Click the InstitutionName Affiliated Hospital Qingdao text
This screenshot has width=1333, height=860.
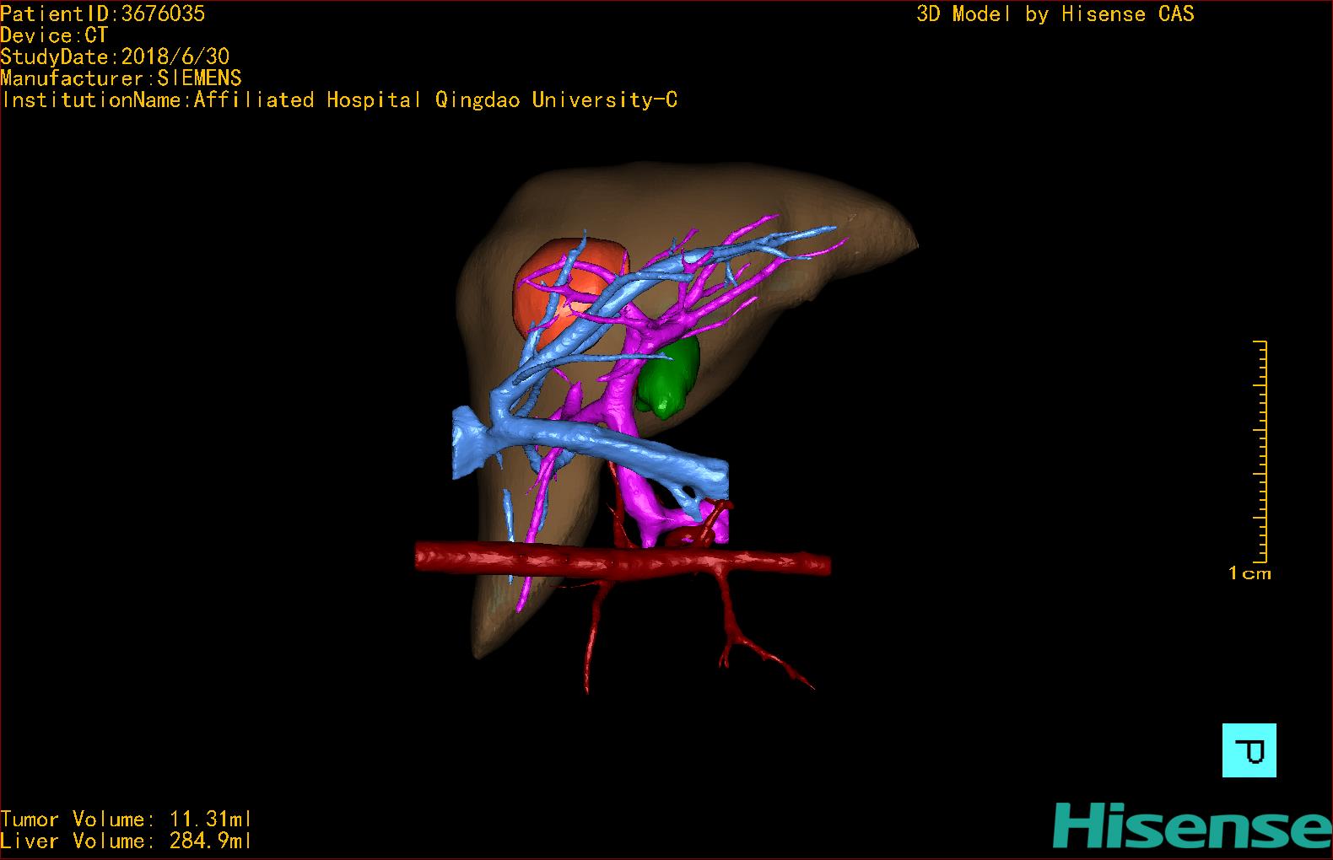point(339,100)
